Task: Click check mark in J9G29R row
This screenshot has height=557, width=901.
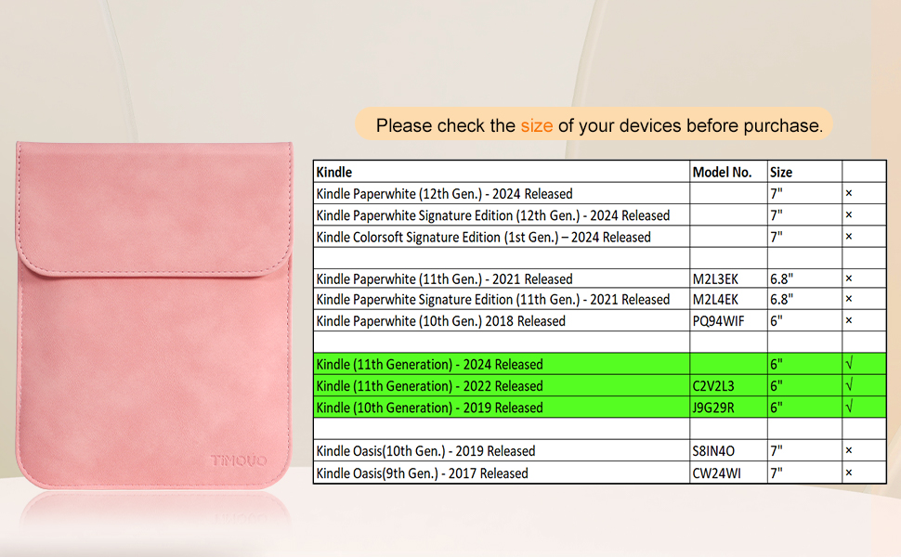Action: click(849, 407)
